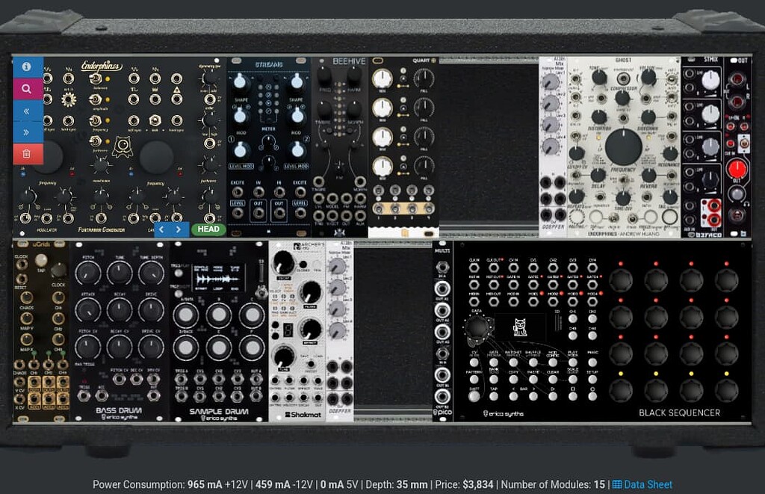Select the Pico MULTI module
This screenshot has height=494, width=765.
coord(442,331)
